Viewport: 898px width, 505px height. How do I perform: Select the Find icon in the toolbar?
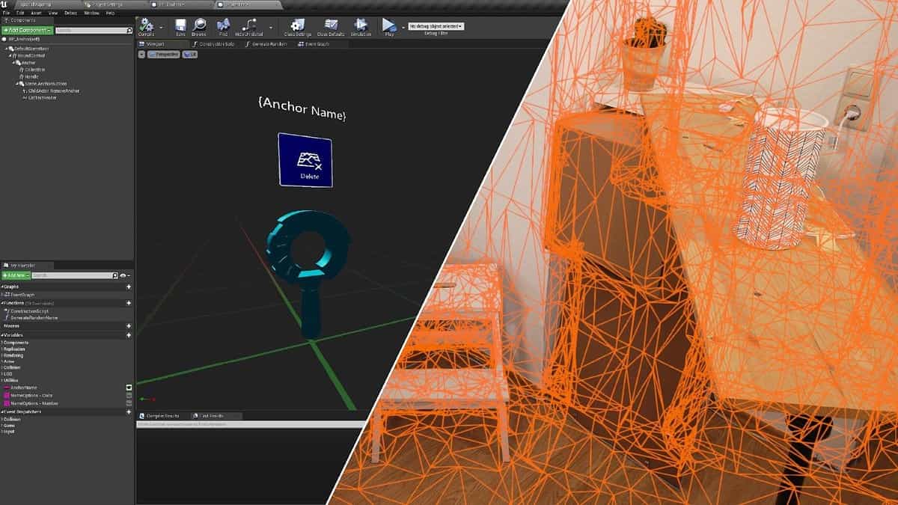224,25
